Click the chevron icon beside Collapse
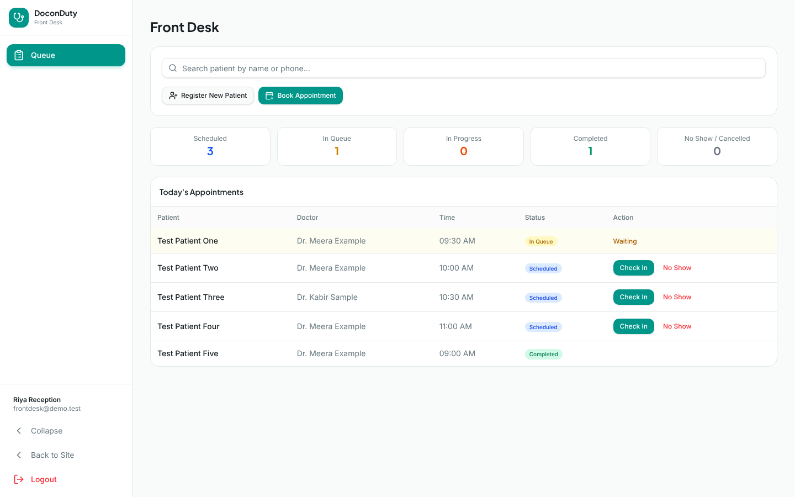The width and height of the screenshot is (795, 497). (19, 431)
